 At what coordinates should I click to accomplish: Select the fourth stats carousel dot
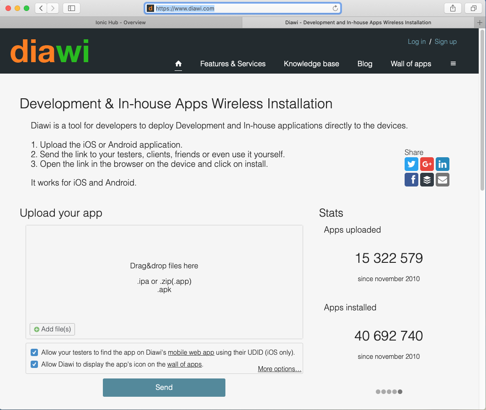395,392
